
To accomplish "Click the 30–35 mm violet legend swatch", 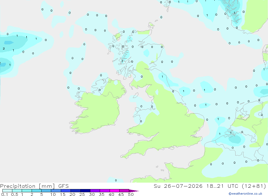I will [x=95, y=191].
